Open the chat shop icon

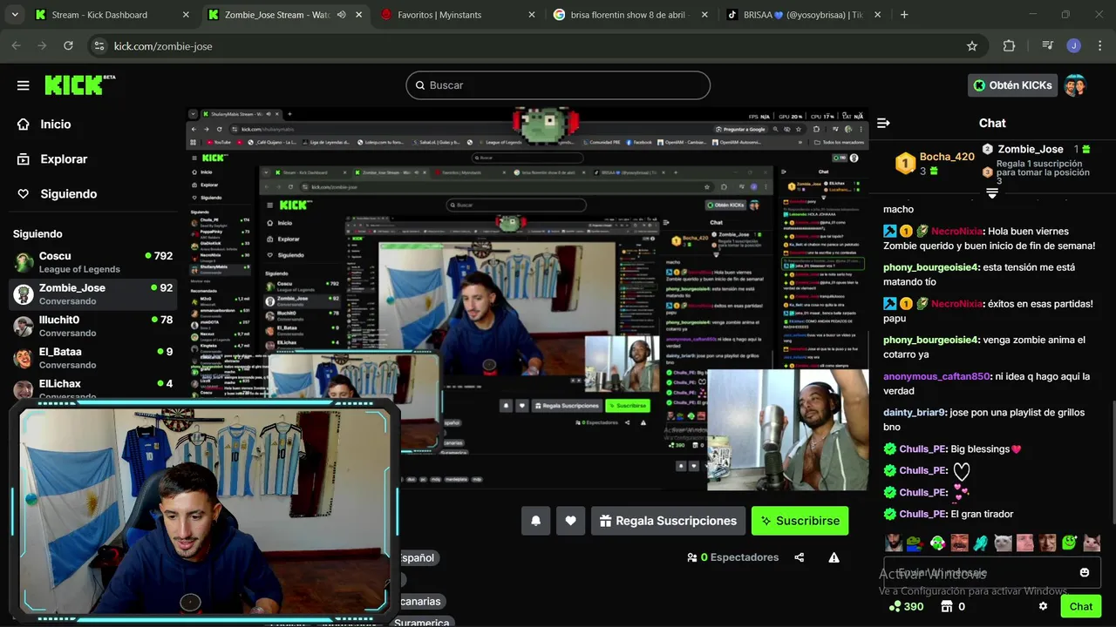click(947, 606)
